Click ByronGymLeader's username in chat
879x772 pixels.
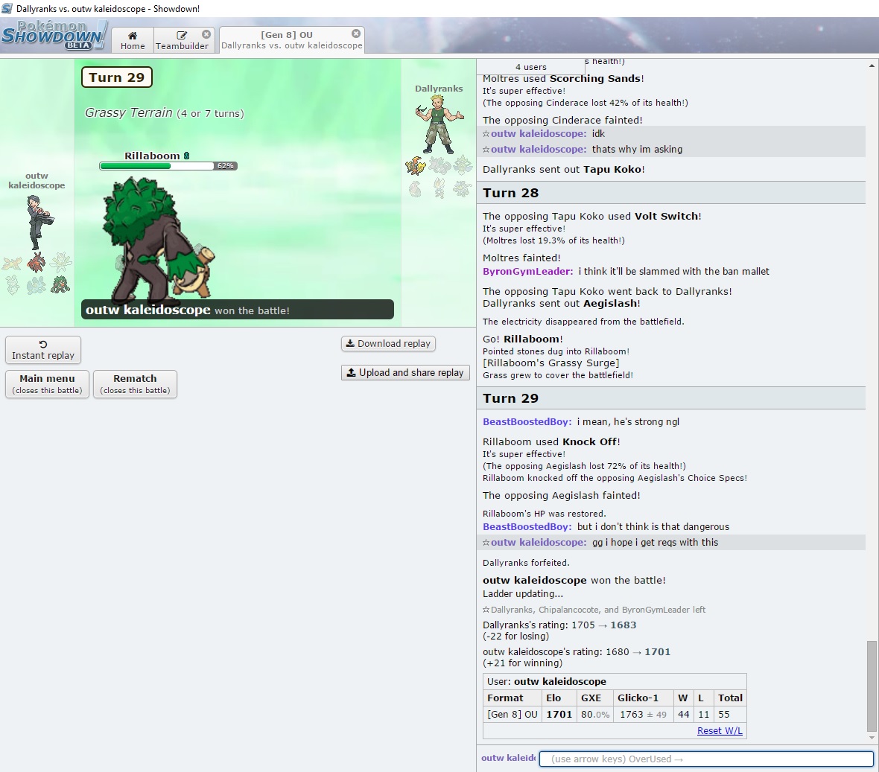pyautogui.click(x=527, y=271)
